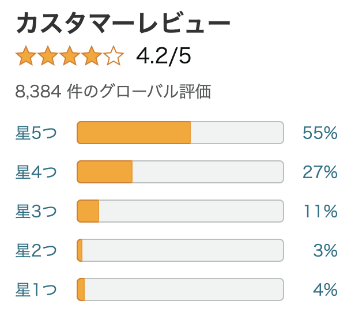Open the 星1つ reviews link

point(36,289)
